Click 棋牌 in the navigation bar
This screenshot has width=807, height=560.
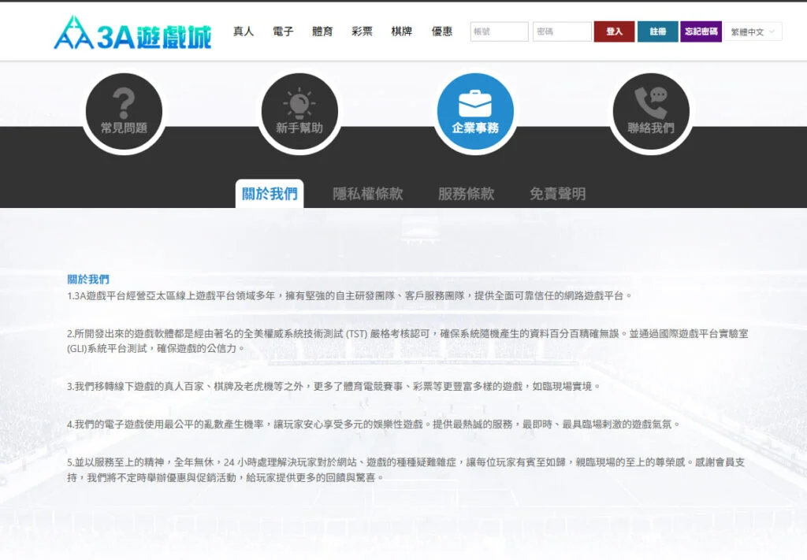pyautogui.click(x=402, y=32)
